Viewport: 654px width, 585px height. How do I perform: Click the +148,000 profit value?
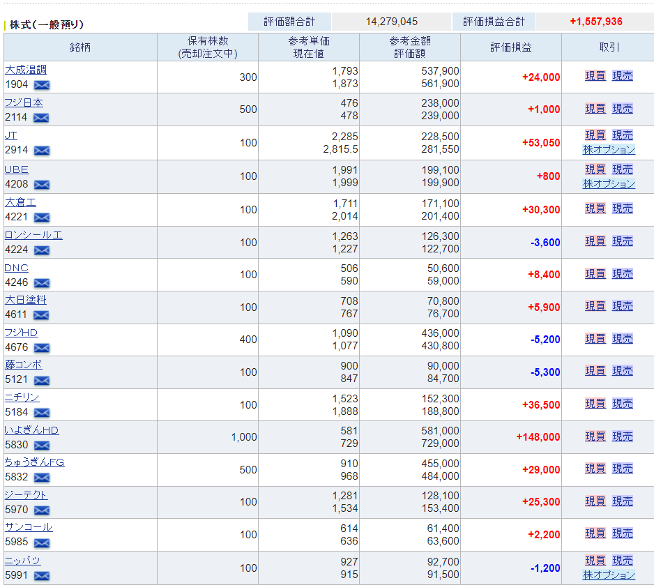[538, 437]
